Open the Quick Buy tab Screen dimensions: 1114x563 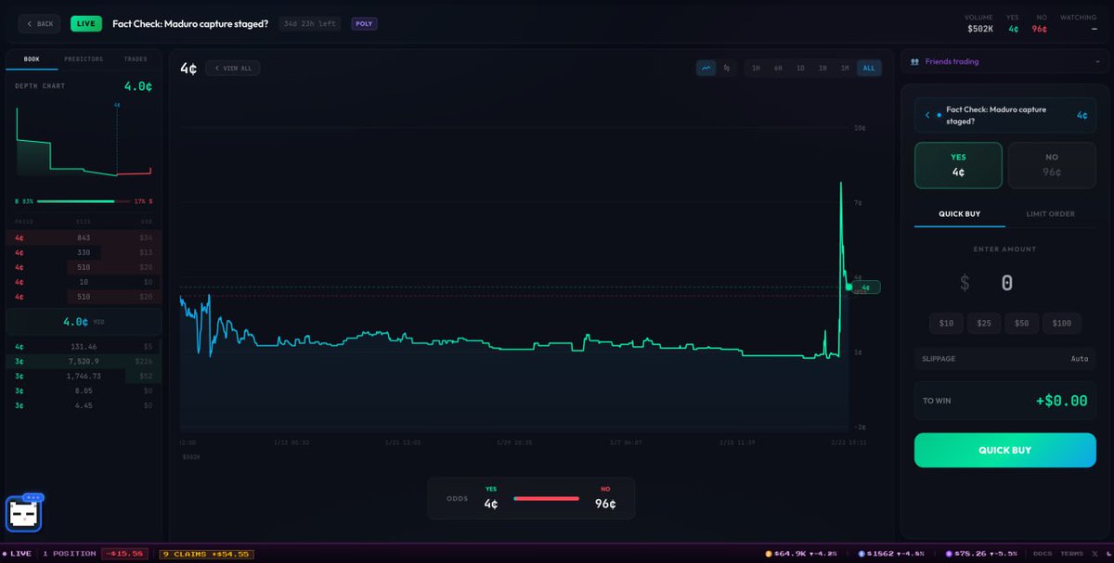pos(959,213)
